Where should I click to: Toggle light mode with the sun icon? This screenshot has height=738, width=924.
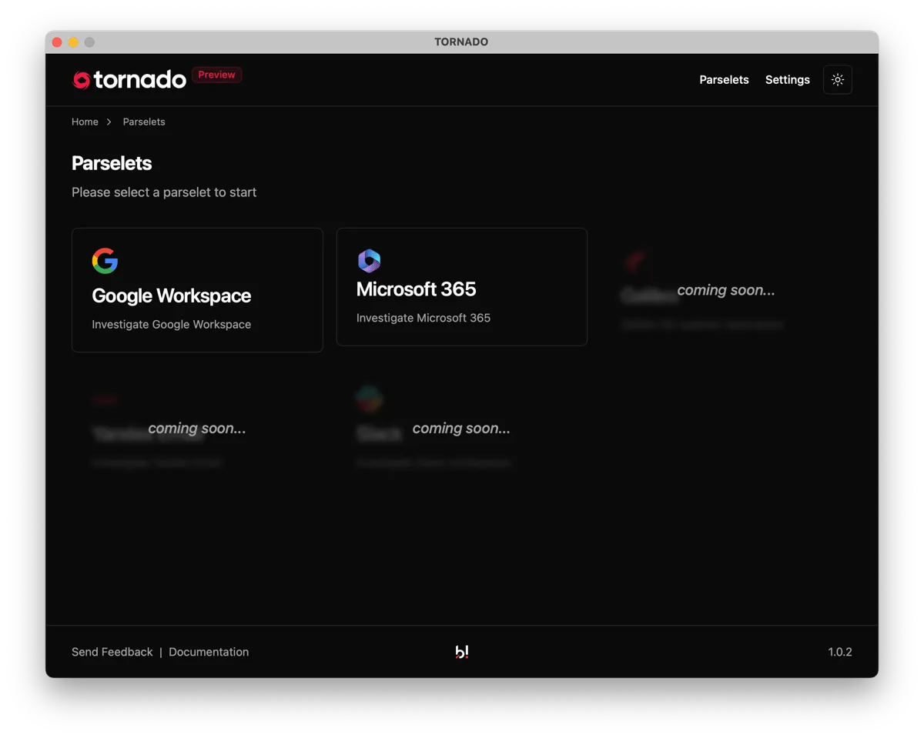pyautogui.click(x=837, y=79)
